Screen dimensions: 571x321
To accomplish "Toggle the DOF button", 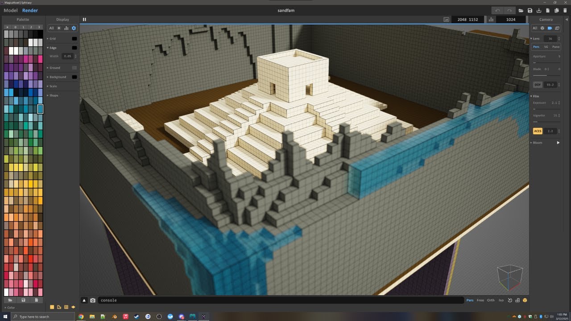I will click(538, 84).
